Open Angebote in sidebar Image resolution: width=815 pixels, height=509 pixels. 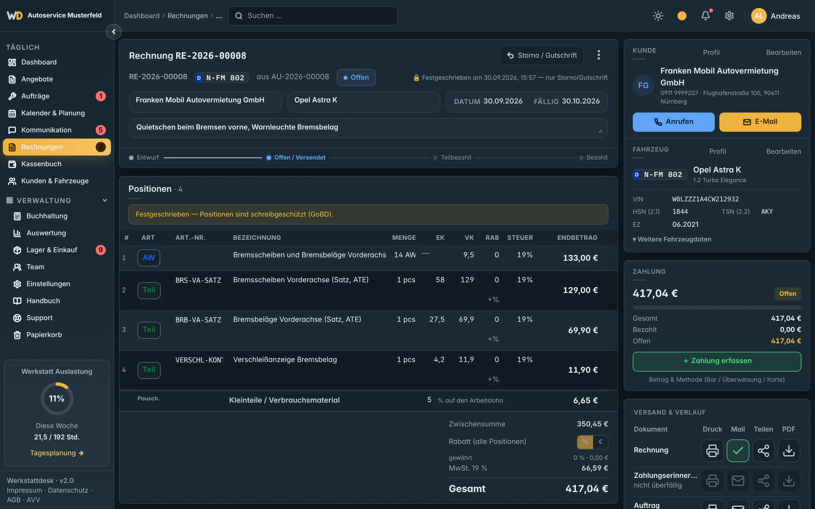tap(57, 79)
